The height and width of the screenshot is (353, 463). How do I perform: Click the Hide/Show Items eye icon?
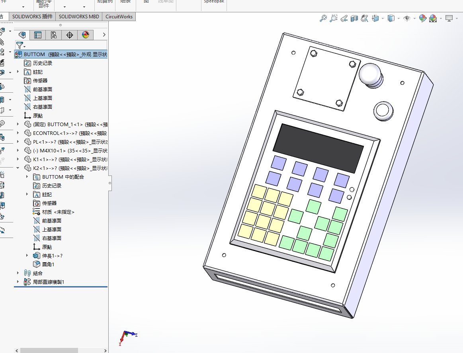[406, 18]
